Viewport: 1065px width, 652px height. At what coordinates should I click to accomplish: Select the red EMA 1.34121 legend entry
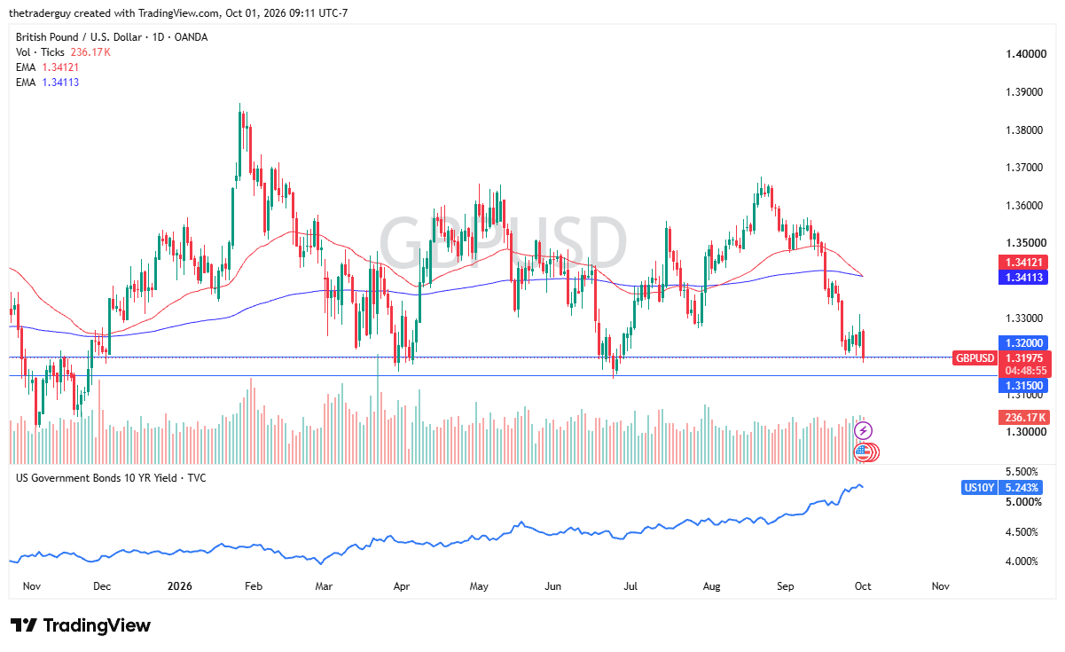[x=48, y=67]
